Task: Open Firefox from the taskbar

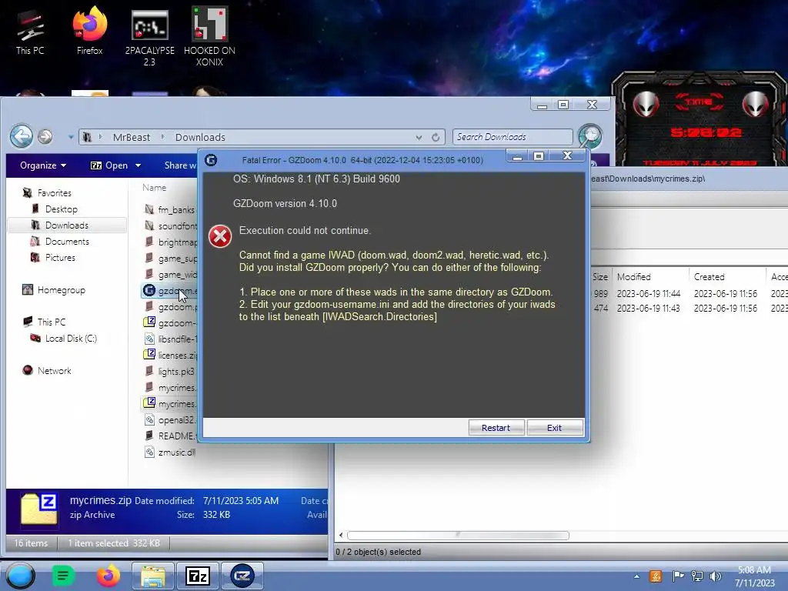Action: pos(108,576)
